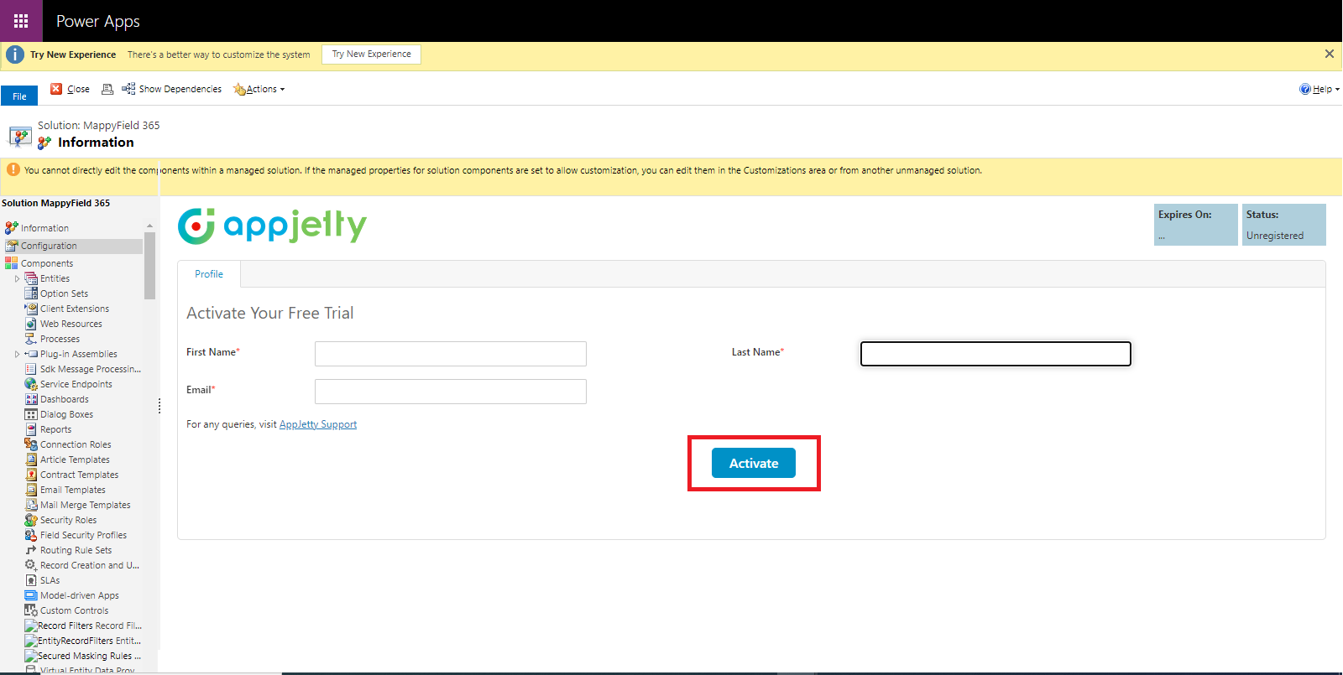Click the Client Extensions icon
This screenshot has height=675, width=1343.
point(31,309)
